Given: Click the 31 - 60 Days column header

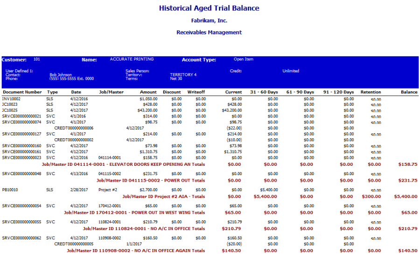Looking at the screenshot, I should 264,92.
